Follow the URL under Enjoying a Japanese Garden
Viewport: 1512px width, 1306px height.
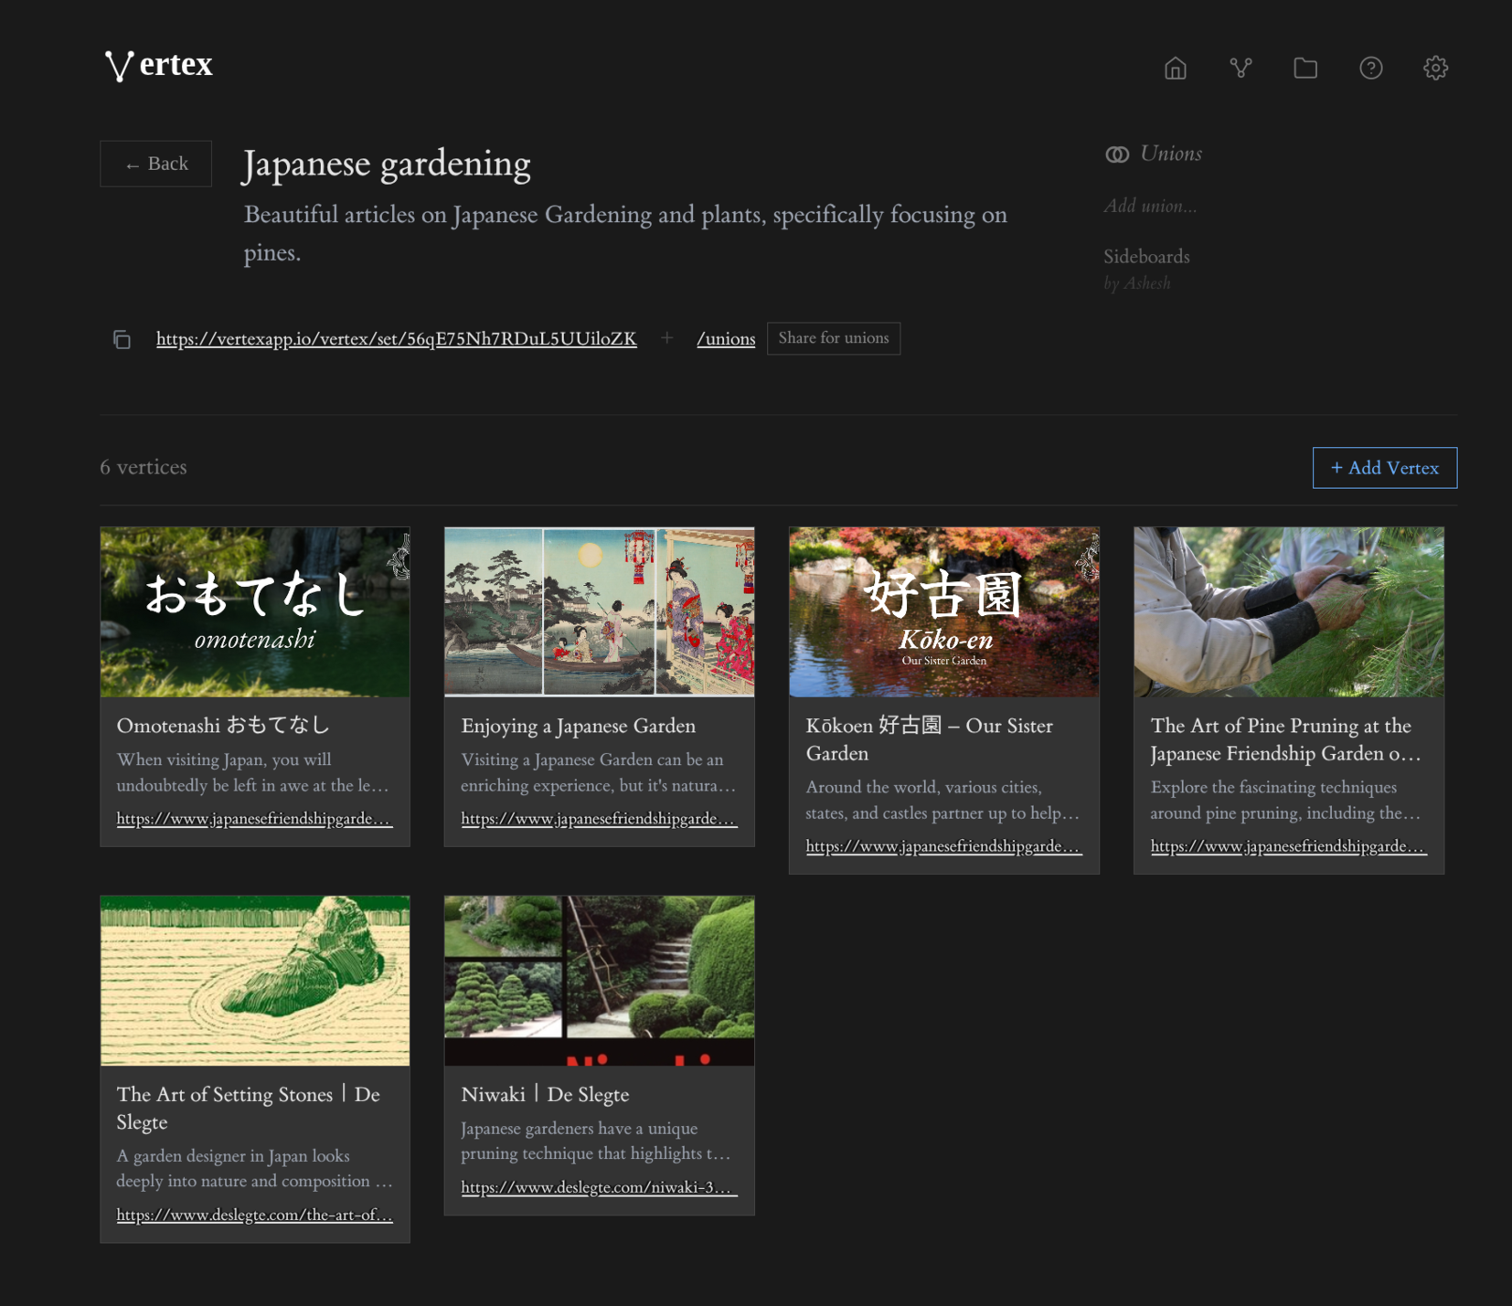[599, 819]
